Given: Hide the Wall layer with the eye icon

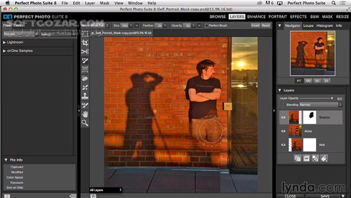Looking at the screenshot, I should click(x=283, y=145).
